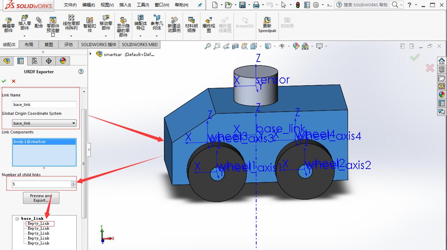447x250 pixels.
Task: Click Zoom to Area view icon
Action: click(x=217, y=46)
